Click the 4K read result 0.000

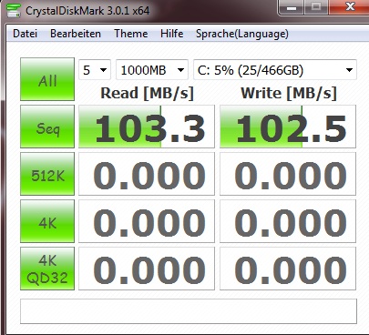coord(147,221)
